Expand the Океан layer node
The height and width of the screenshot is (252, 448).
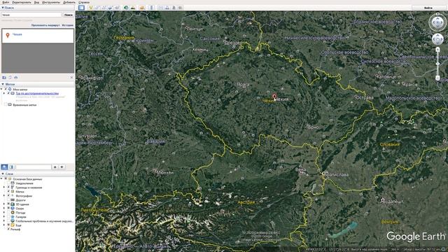4,209
